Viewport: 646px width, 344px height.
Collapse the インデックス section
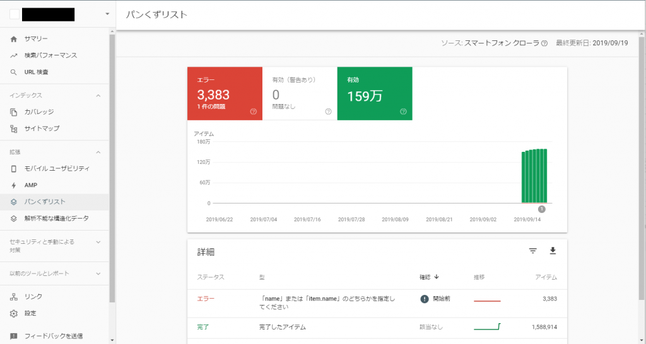pyautogui.click(x=98, y=96)
